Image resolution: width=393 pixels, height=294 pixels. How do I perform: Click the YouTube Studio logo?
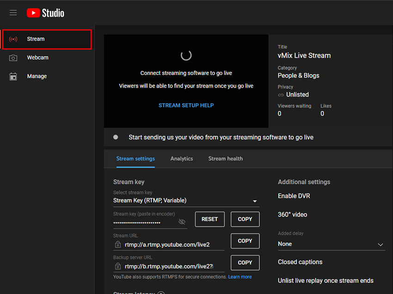pos(45,13)
